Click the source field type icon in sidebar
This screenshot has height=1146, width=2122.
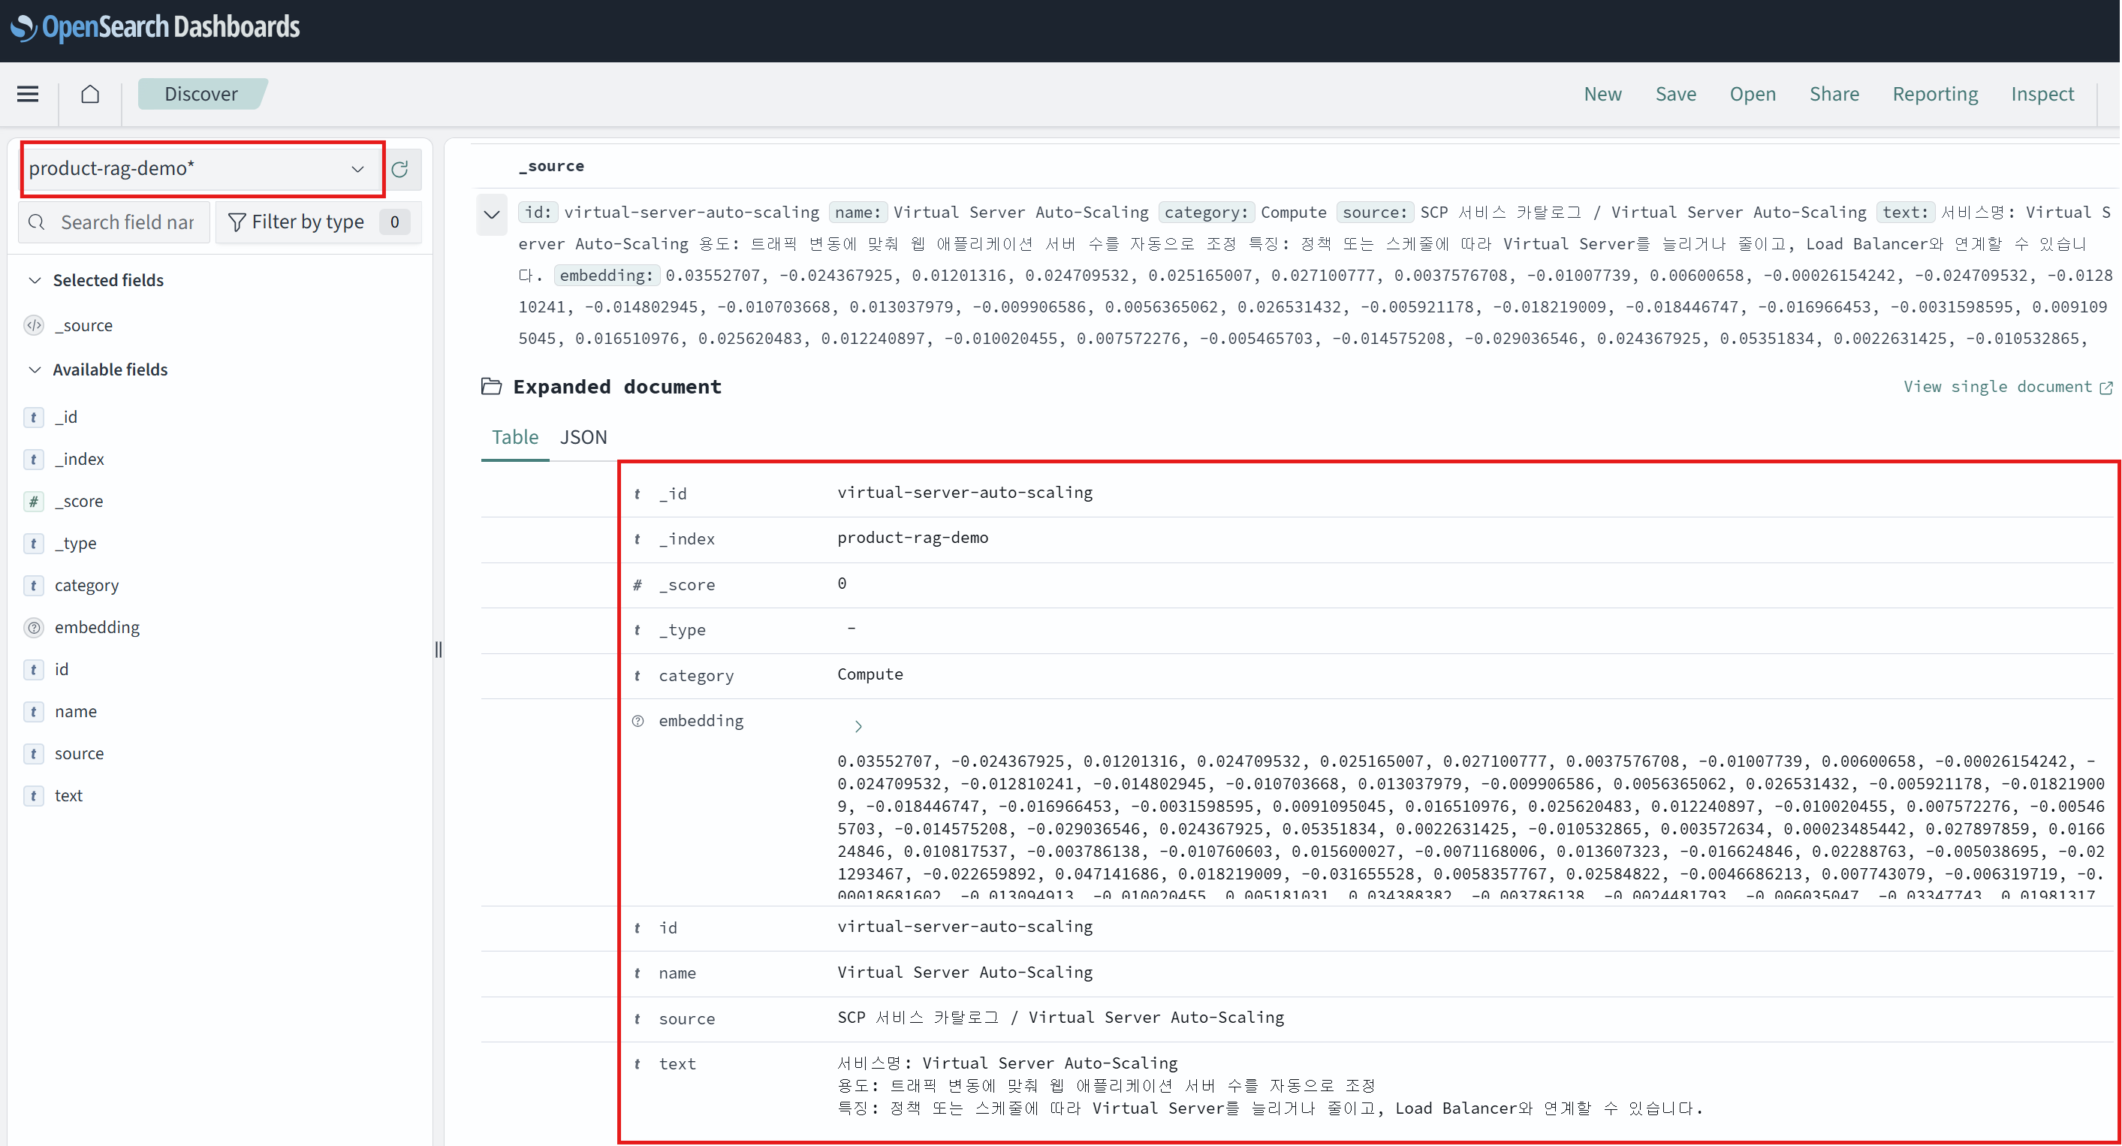click(34, 754)
